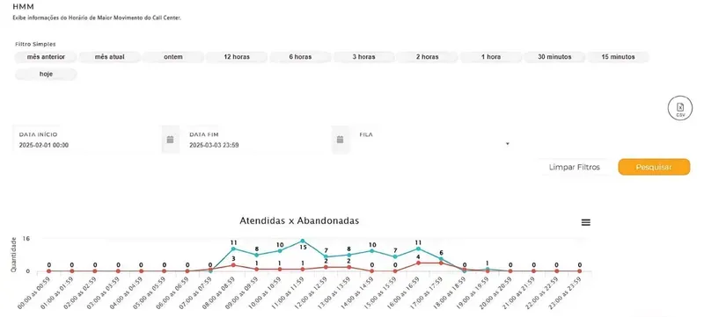Open the calendar picker for Data Início
This screenshot has width=704, height=317.
[170, 140]
